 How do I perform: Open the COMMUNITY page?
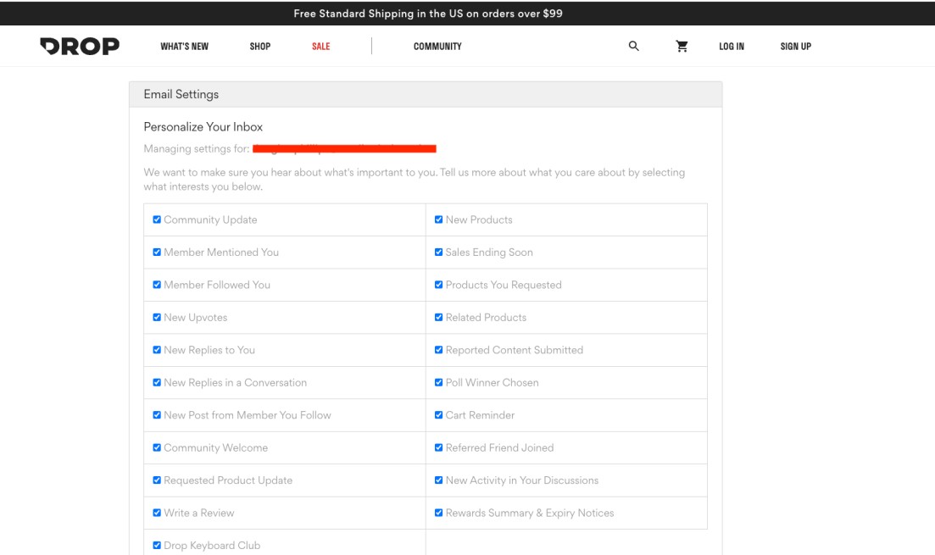436,47
